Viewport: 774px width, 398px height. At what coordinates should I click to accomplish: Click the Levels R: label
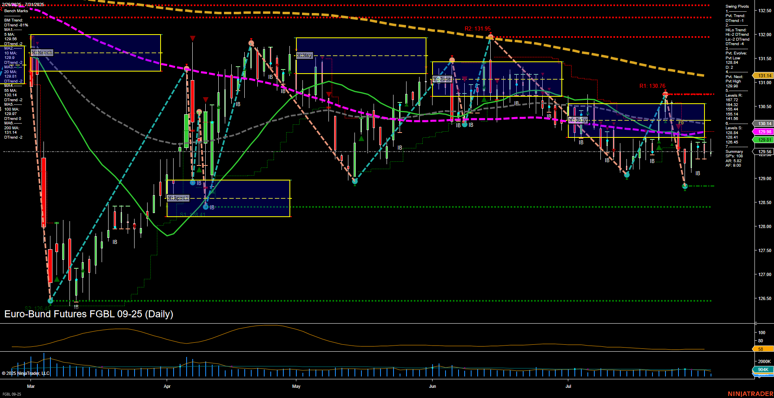tap(734, 96)
